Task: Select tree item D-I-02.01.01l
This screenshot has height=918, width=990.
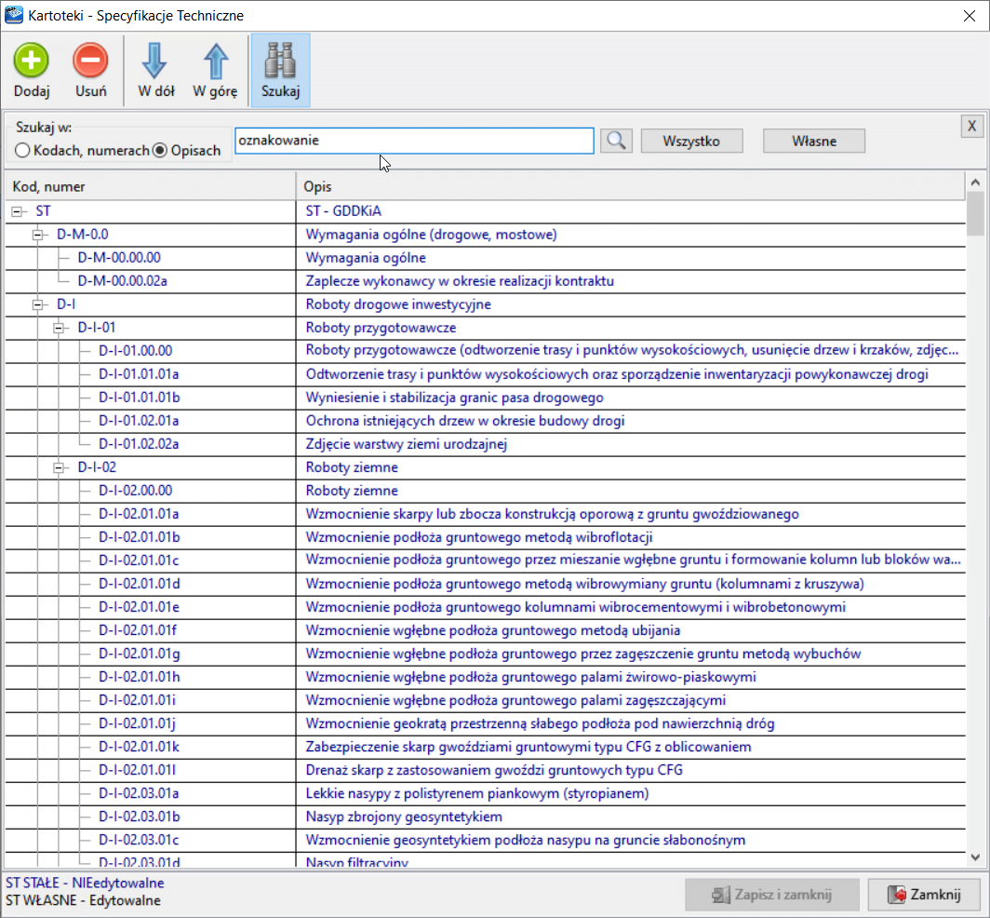Action: click(137, 770)
